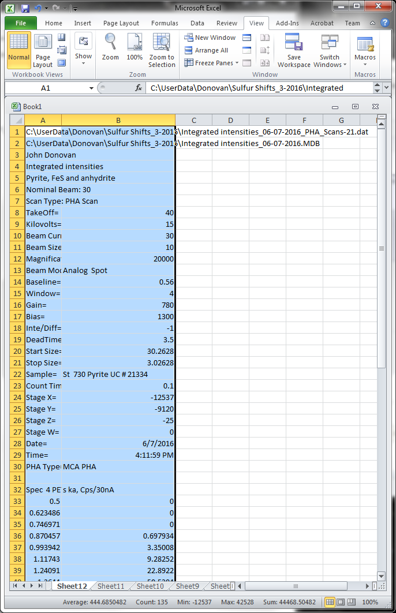
Task: Toggle Normal view in workbook views
Action: click(x=19, y=50)
